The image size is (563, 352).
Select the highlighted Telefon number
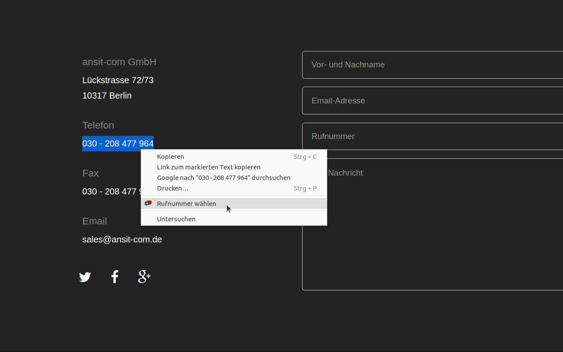tap(118, 143)
